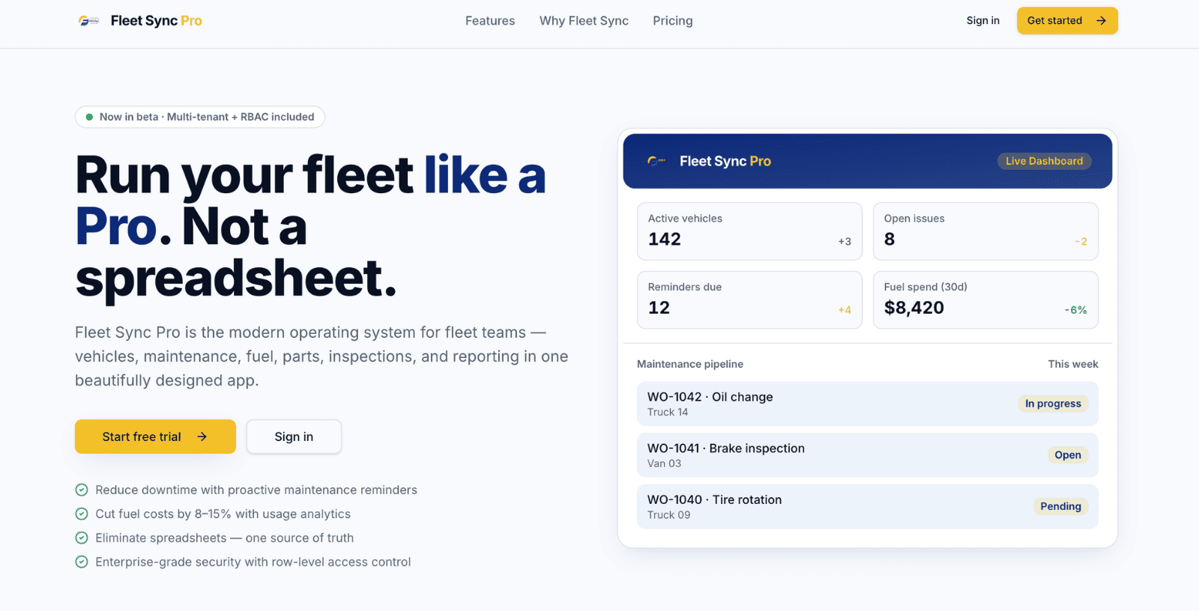The width and height of the screenshot is (1199, 611).
Task: Open the Why Fleet Sync nav item
Action: (584, 20)
